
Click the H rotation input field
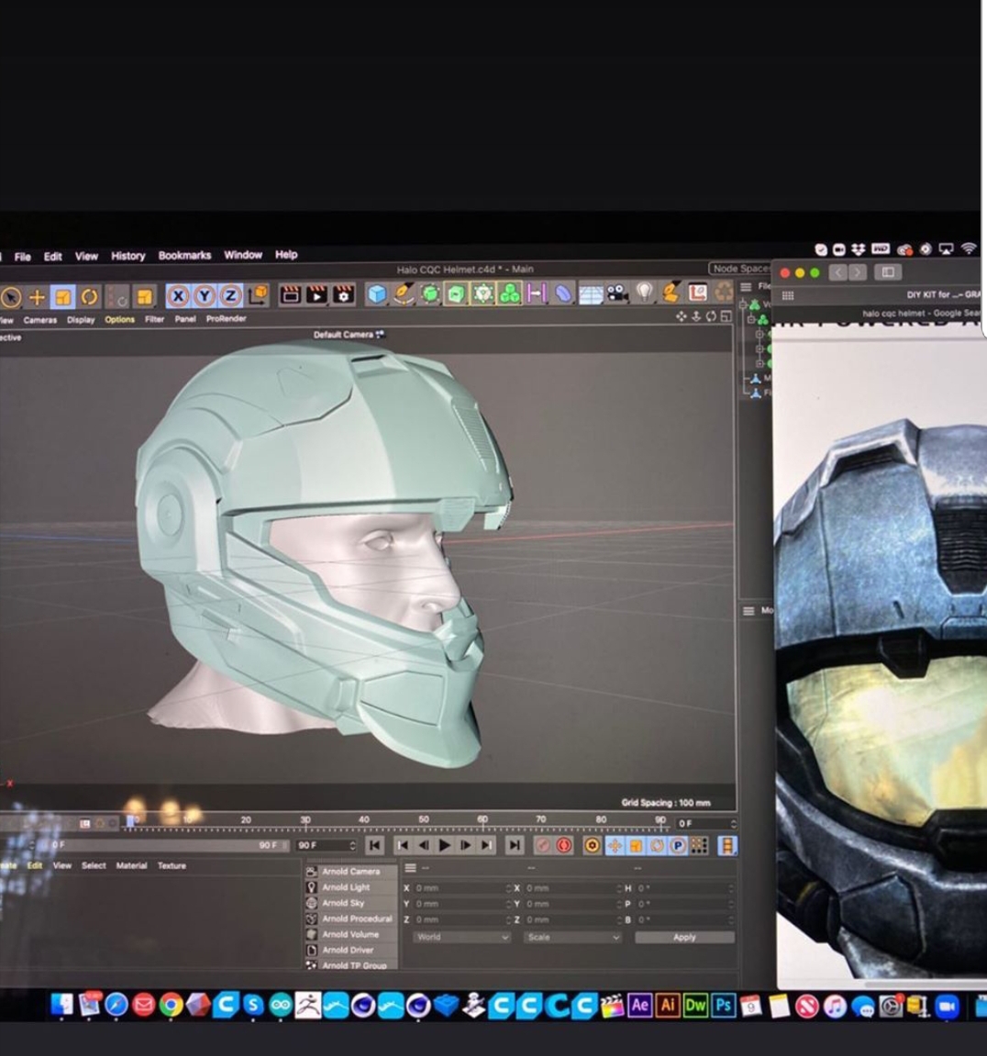pyautogui.click(x=684, y=888)
